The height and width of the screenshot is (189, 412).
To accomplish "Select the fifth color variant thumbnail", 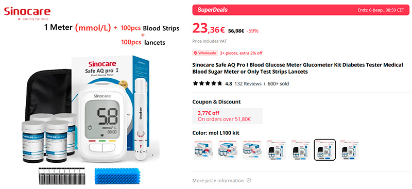I will click(x=301, y=149).
